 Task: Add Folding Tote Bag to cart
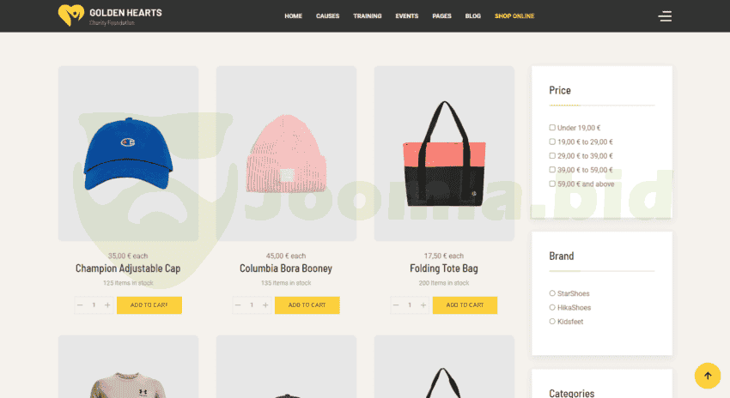click(465, 305)
